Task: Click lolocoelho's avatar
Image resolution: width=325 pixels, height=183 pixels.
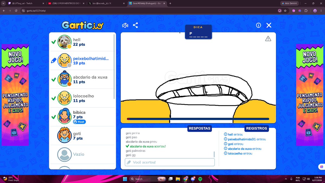Action: click(64, 98)
